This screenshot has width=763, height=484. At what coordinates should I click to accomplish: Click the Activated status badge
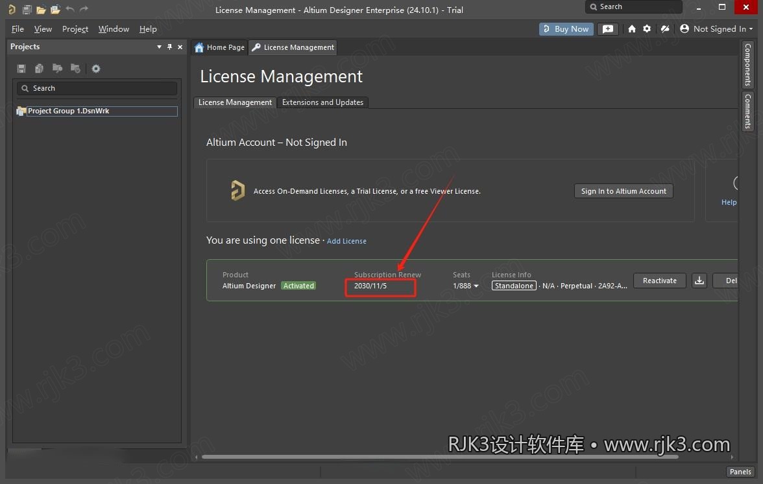tap(298, 286)
